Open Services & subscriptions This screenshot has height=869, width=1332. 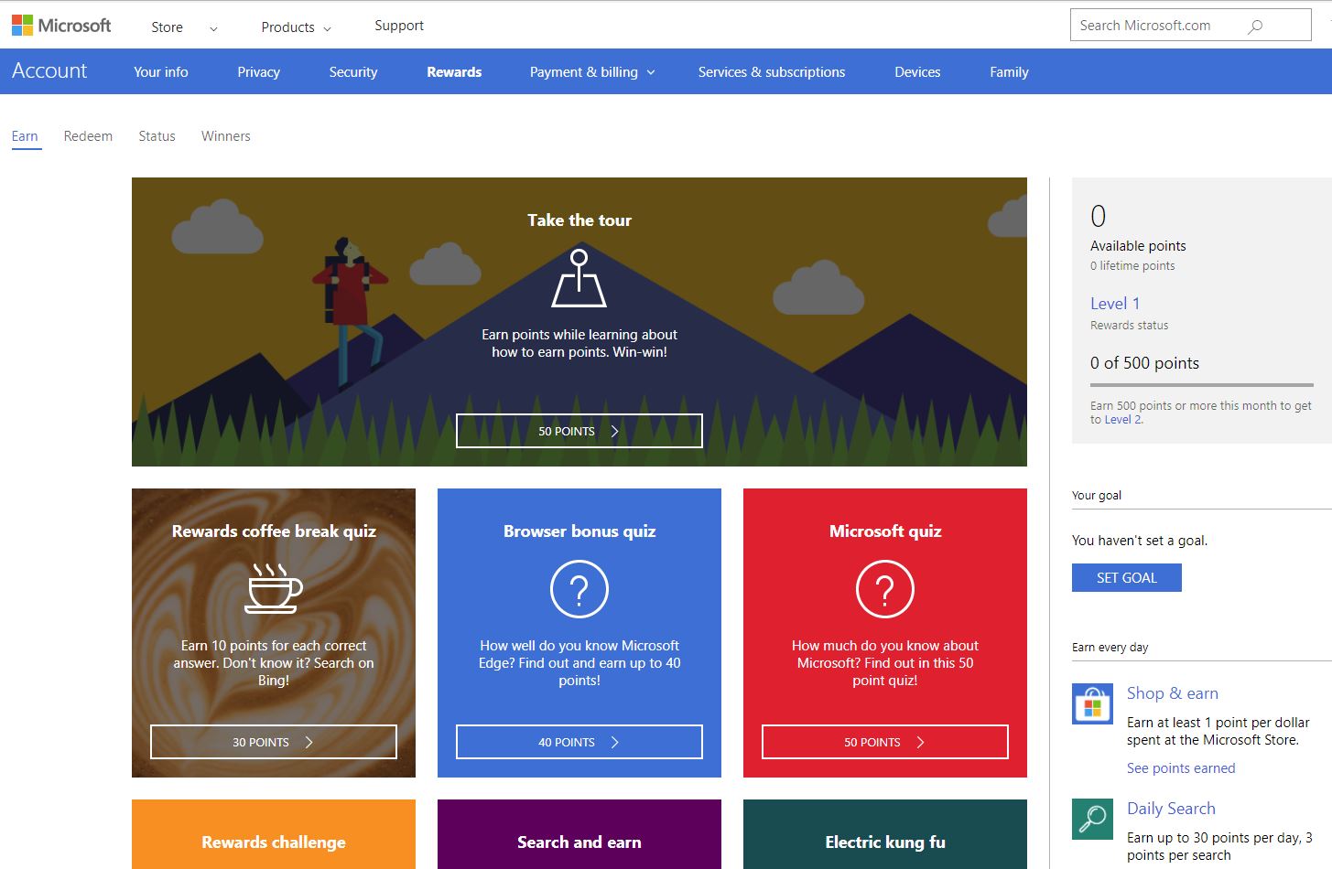772,72
